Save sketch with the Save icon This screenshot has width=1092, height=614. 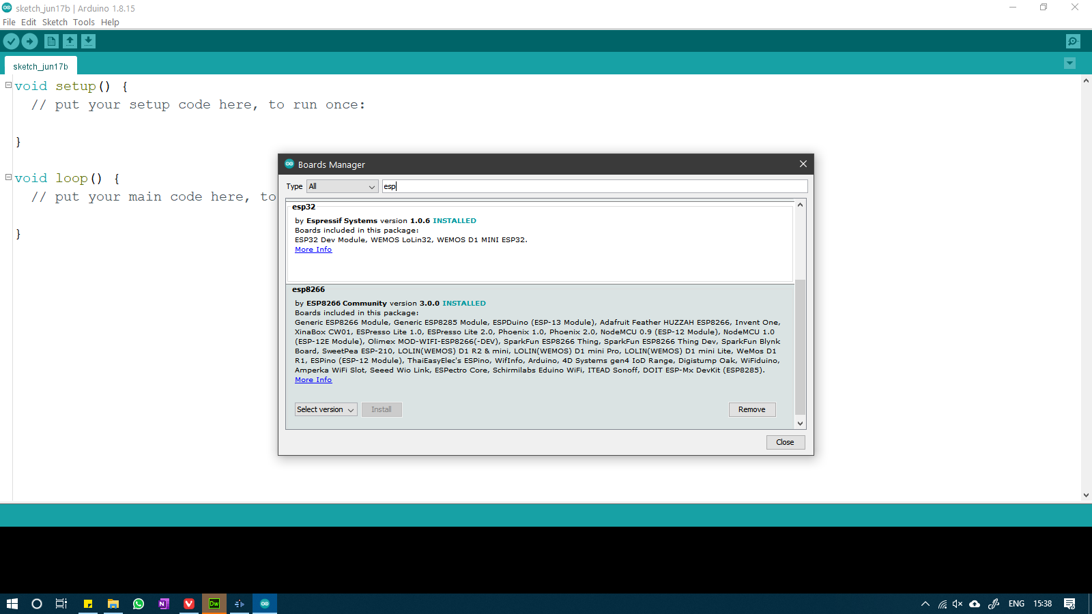[x=88, y=42]
